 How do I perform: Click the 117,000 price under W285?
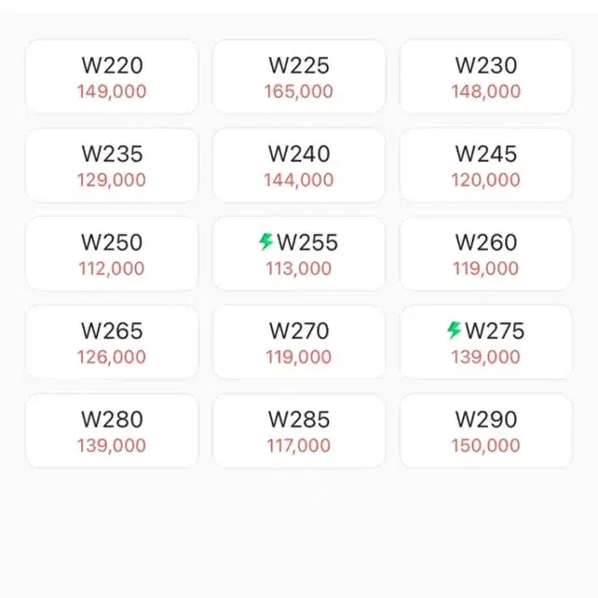[299, 445]
